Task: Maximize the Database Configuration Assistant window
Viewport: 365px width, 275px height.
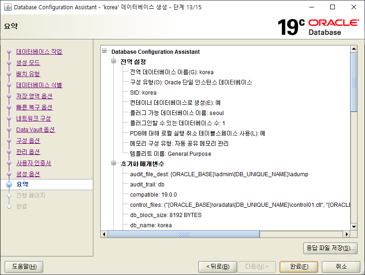Action: [x=332, y=7]
